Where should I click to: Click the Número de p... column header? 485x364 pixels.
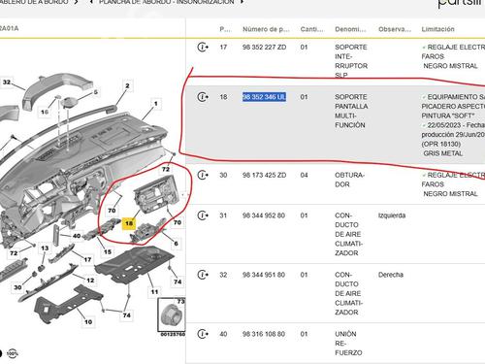(266, 29)
